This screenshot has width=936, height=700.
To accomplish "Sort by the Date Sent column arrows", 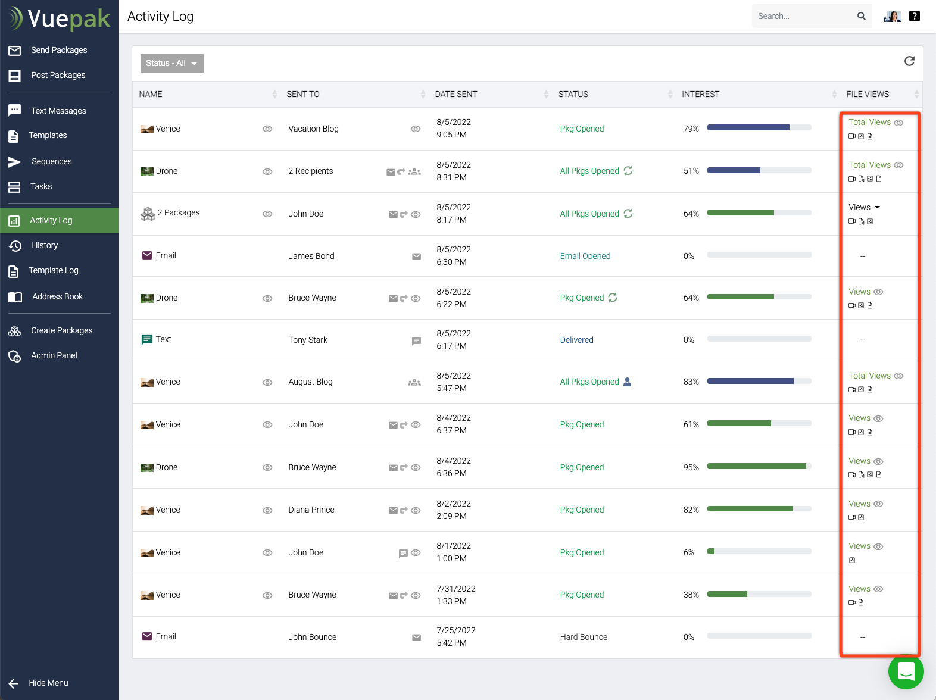I will click(x=546, y=95).
